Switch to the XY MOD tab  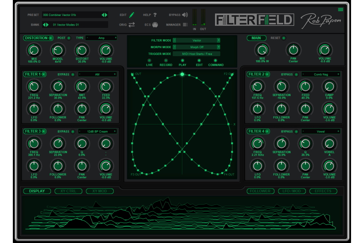pyautogui.click(x=100, y=191)
